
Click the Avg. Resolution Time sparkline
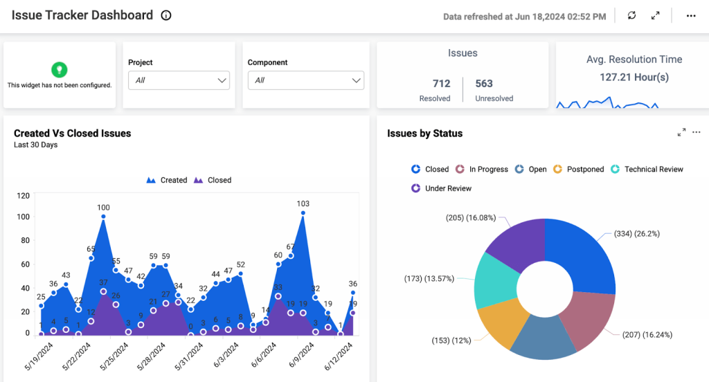pos(607,103)
